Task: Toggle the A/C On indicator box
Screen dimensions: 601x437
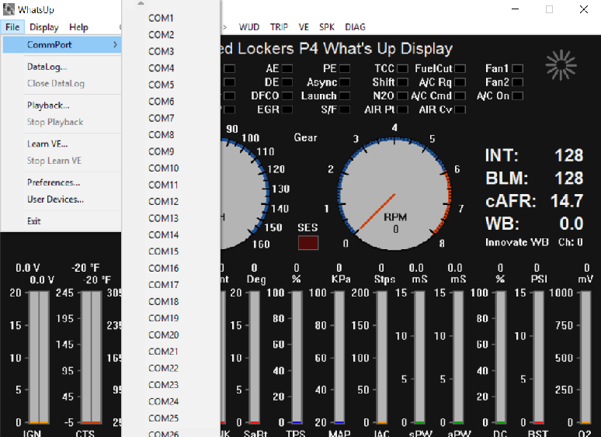Action: click(517, 96)
